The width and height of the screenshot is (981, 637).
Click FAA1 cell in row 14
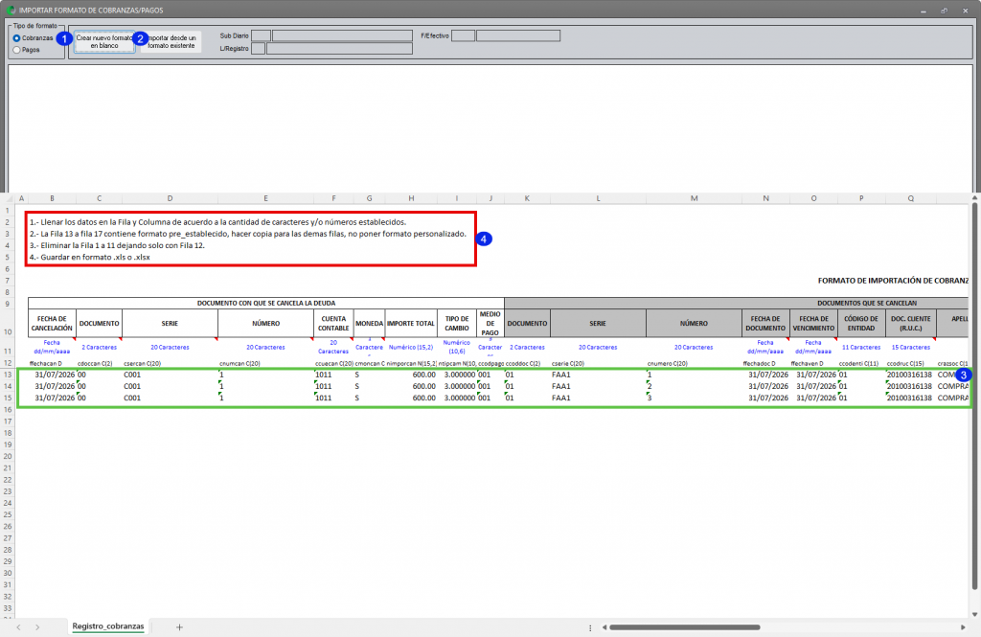598,386
